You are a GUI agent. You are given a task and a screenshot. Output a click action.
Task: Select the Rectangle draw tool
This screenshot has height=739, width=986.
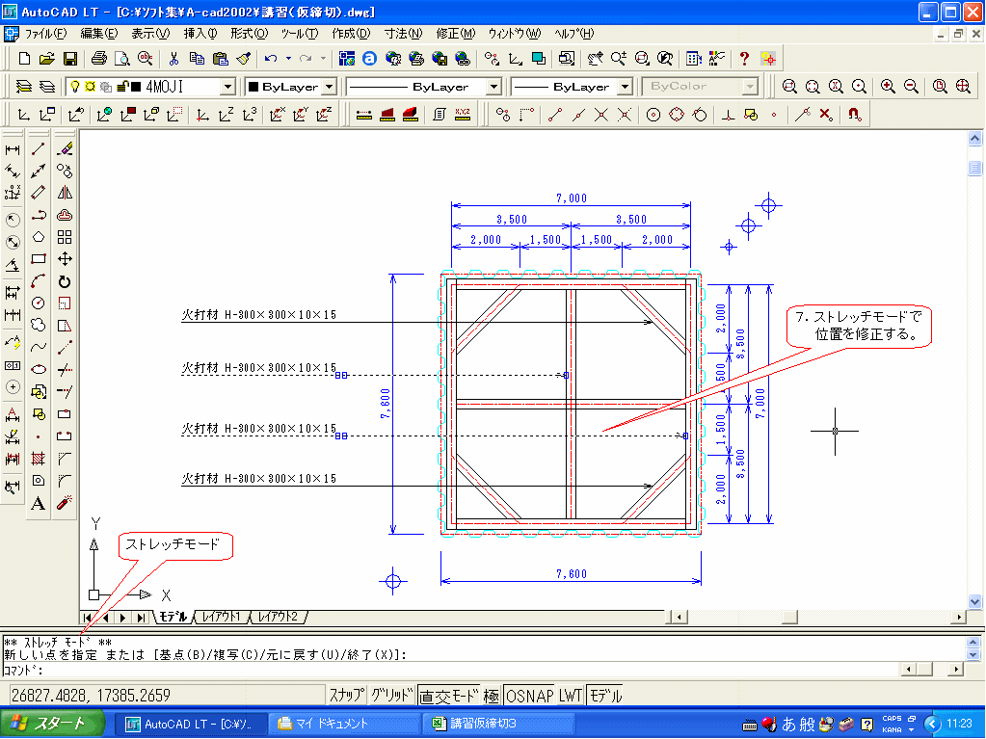(x=39, y=259)
